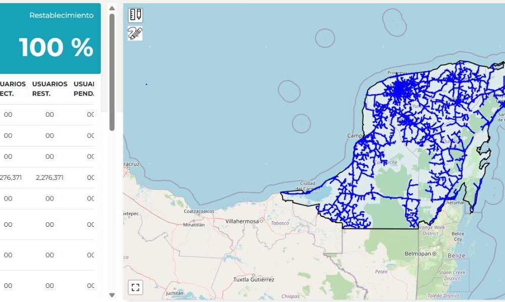505x302 pixels.
Task: Activate the freehand pencil drawing tool
Action: pos(135,33)
